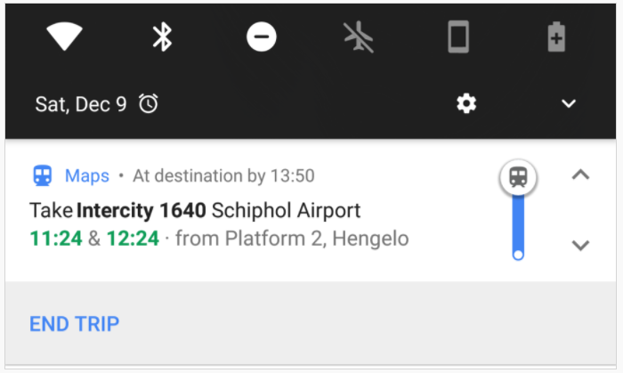Screen dimensions: 623x373
Task: Toggle the Wi-Fi quick setting
Action: pyautogui.click(x=64, y=36)
